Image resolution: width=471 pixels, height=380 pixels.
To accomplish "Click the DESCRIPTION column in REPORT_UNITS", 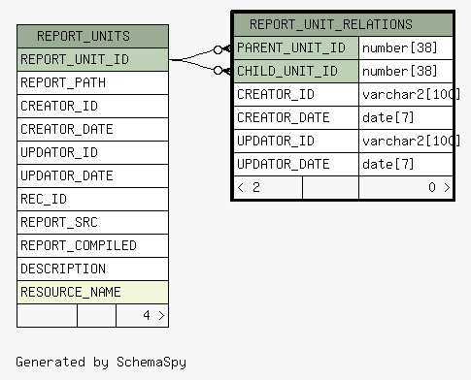I will (92, 269).
